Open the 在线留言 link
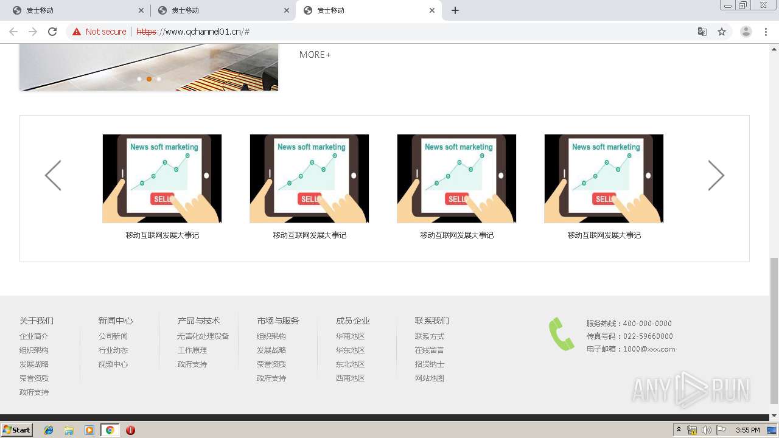The image size is (779, 438). 430,350
